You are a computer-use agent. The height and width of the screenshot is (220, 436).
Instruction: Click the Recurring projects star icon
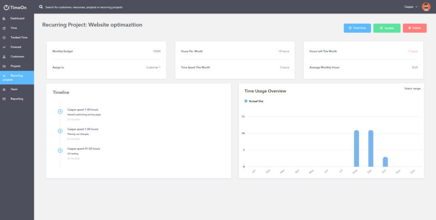click(4, 76)
